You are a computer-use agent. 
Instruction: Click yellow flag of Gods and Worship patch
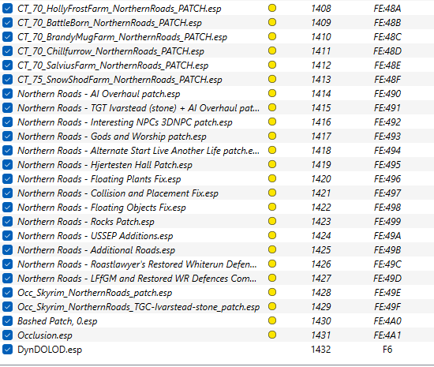272,136
